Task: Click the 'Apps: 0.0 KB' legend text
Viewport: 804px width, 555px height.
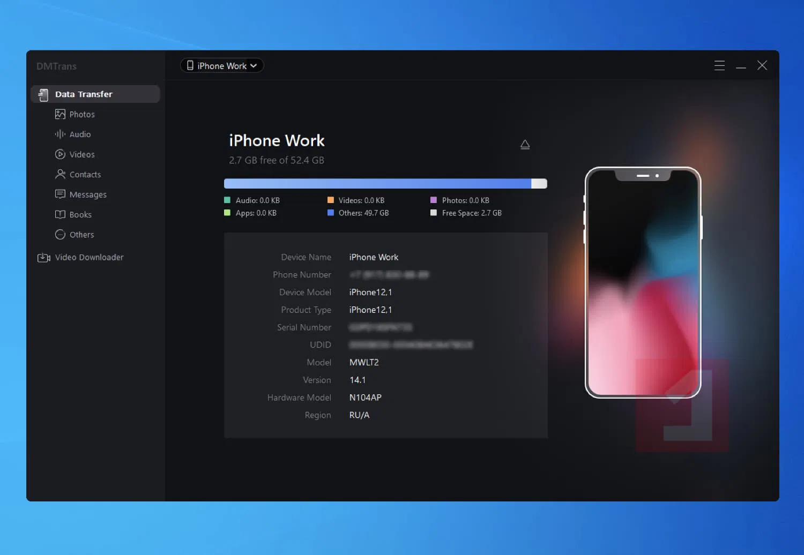Action: [256, 213]
